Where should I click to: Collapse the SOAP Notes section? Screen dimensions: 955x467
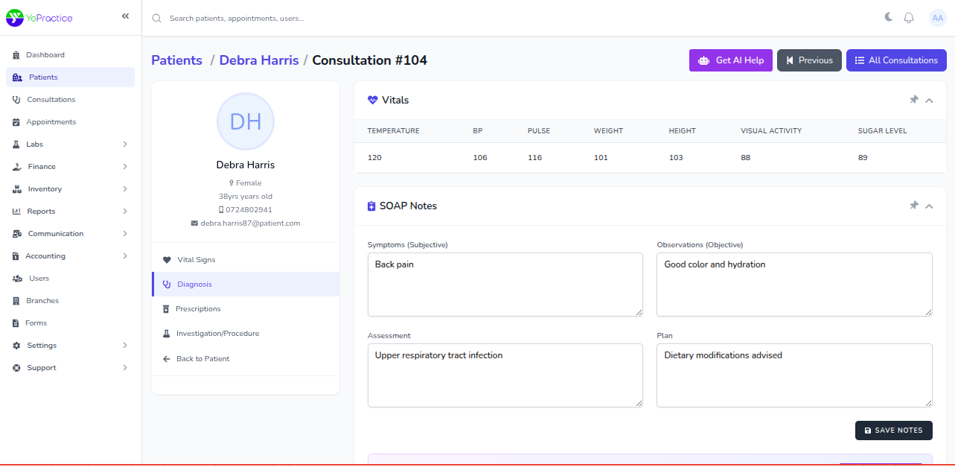[929, 206]
